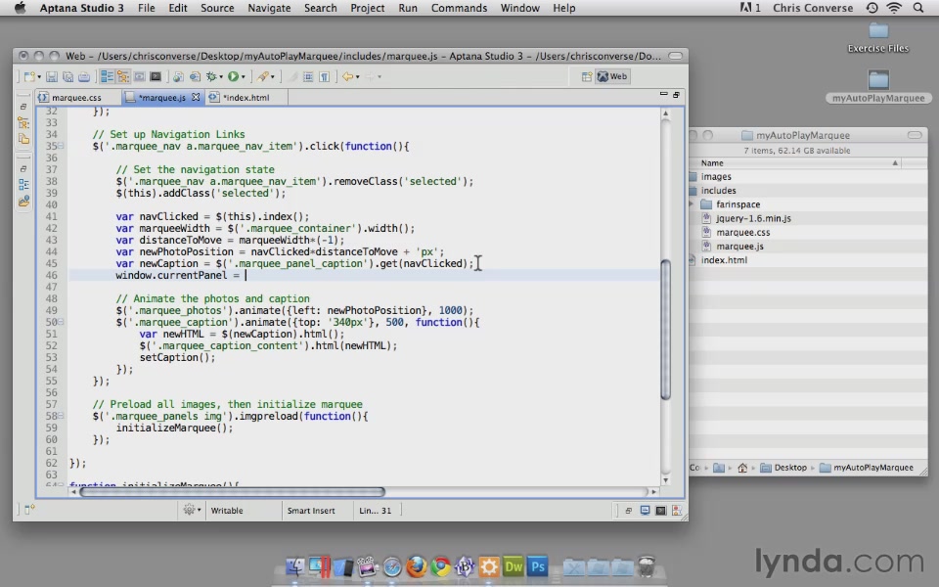Toggle show whitespace characters icon

point(324,76)
